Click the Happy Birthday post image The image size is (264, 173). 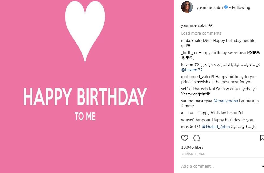point(87,86)
